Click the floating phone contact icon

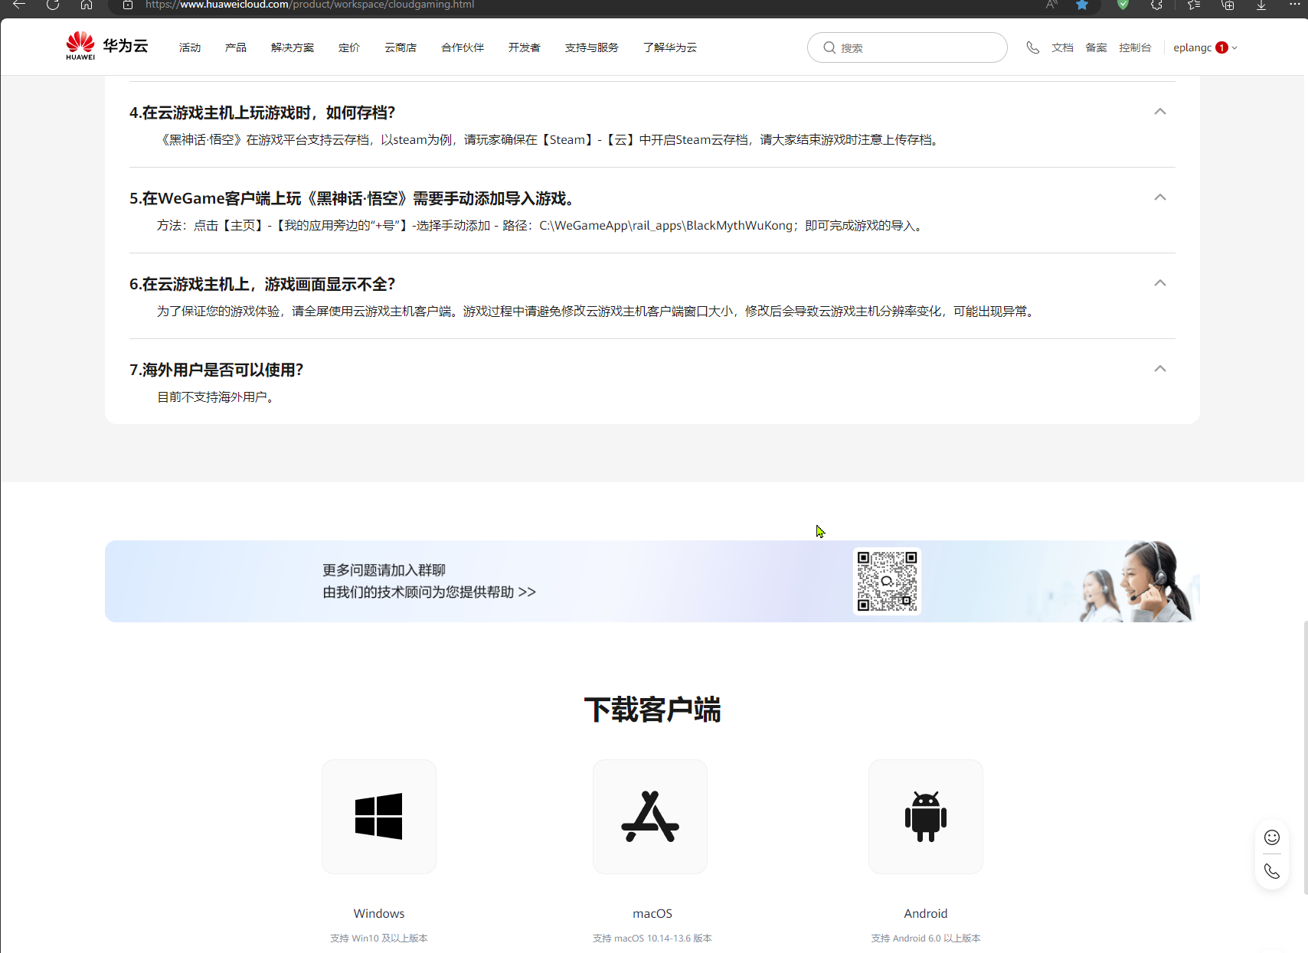(1272, 871)
